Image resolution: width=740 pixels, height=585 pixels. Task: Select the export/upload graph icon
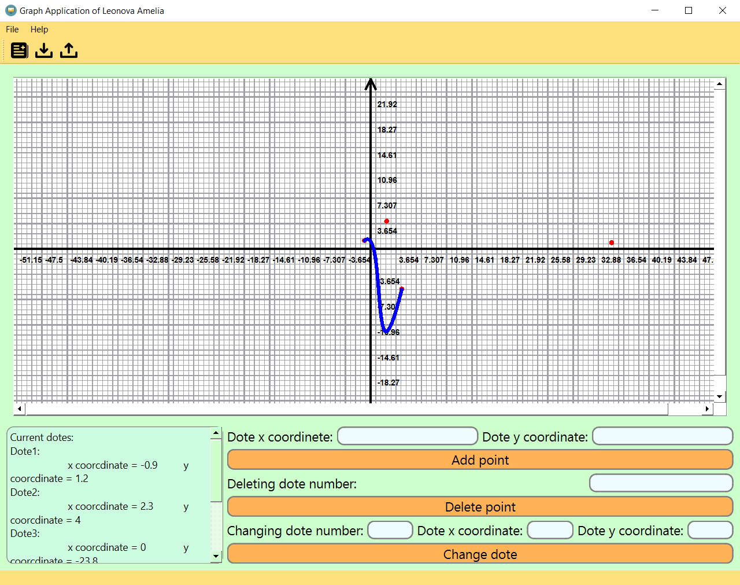point(68,50)
